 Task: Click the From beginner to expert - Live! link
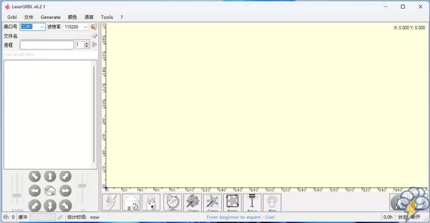[241, 217]
